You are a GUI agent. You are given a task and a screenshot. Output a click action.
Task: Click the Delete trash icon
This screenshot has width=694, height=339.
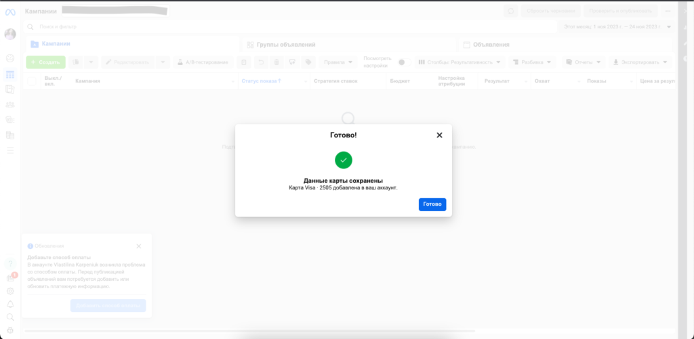point(277,62)
